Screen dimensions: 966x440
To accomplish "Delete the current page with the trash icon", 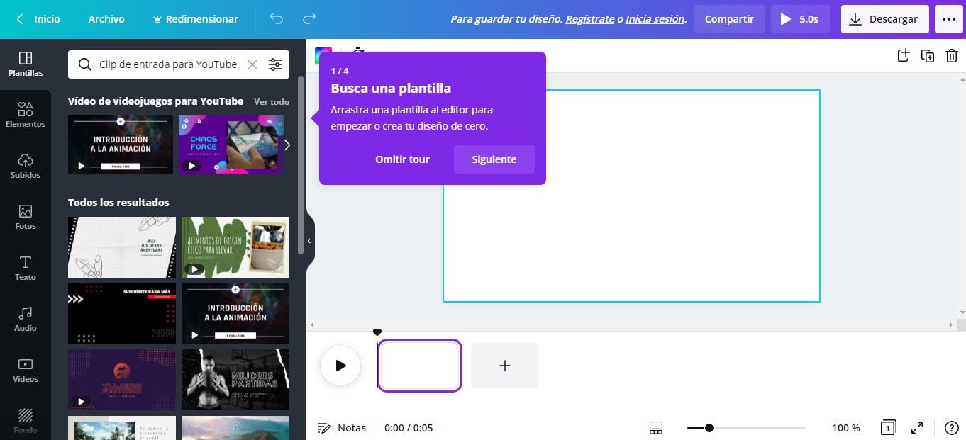I will (x=952, y=55).
